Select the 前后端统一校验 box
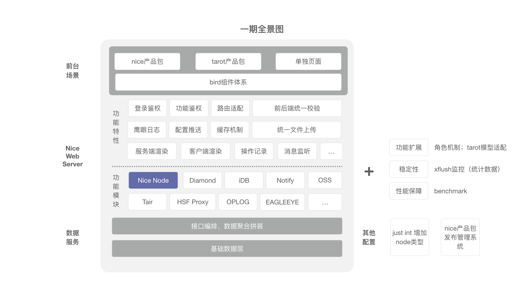 pos(297,108)
